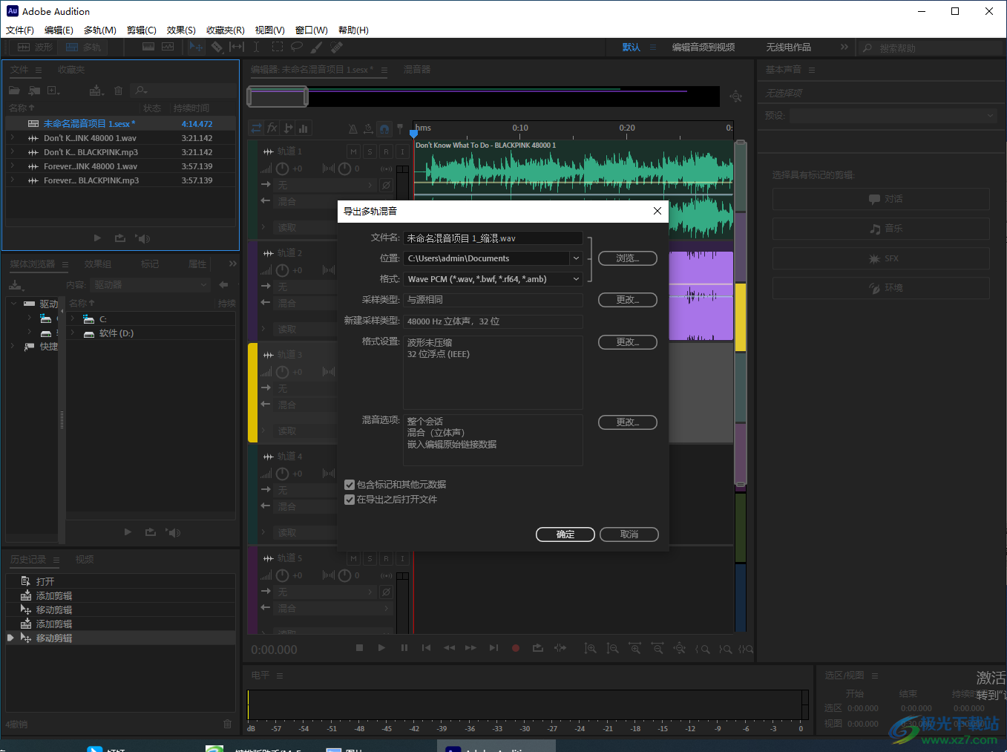Open the Multitrack (多轨) menu

click(x=100, y=30)
